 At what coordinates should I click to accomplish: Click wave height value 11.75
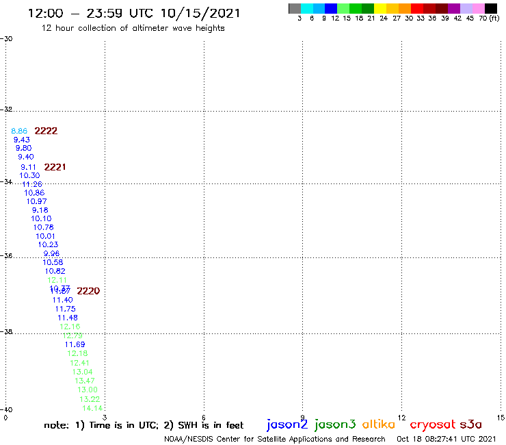point(65,309)
